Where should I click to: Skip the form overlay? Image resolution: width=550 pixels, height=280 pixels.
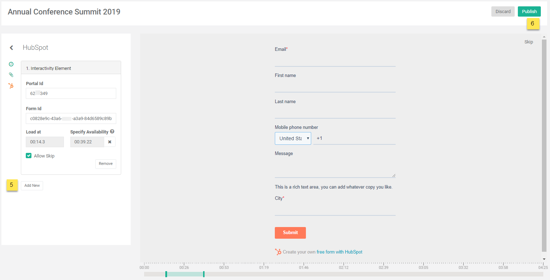coord(528,42)
